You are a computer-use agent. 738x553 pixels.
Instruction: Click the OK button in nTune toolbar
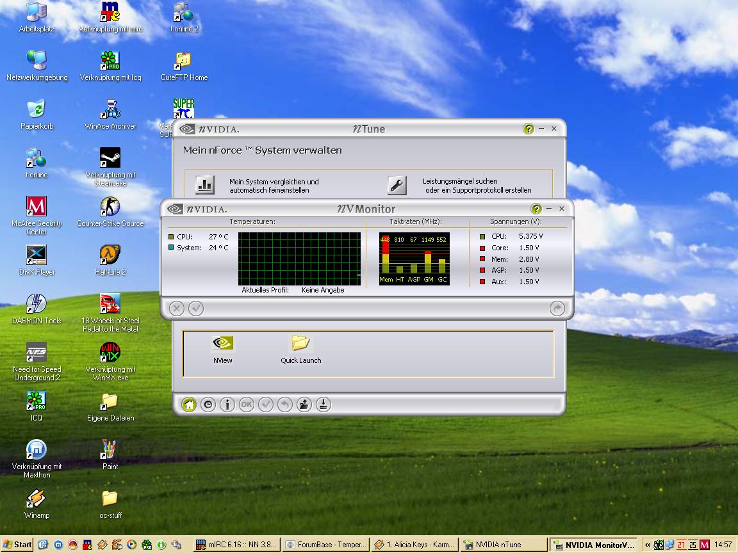click(247, 405)
